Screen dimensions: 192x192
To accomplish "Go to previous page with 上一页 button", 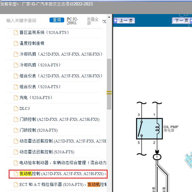I will (124, 20).
